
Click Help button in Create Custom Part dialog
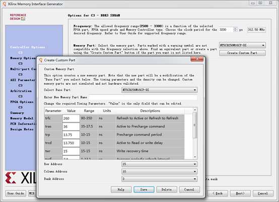[x=121, y=189]
